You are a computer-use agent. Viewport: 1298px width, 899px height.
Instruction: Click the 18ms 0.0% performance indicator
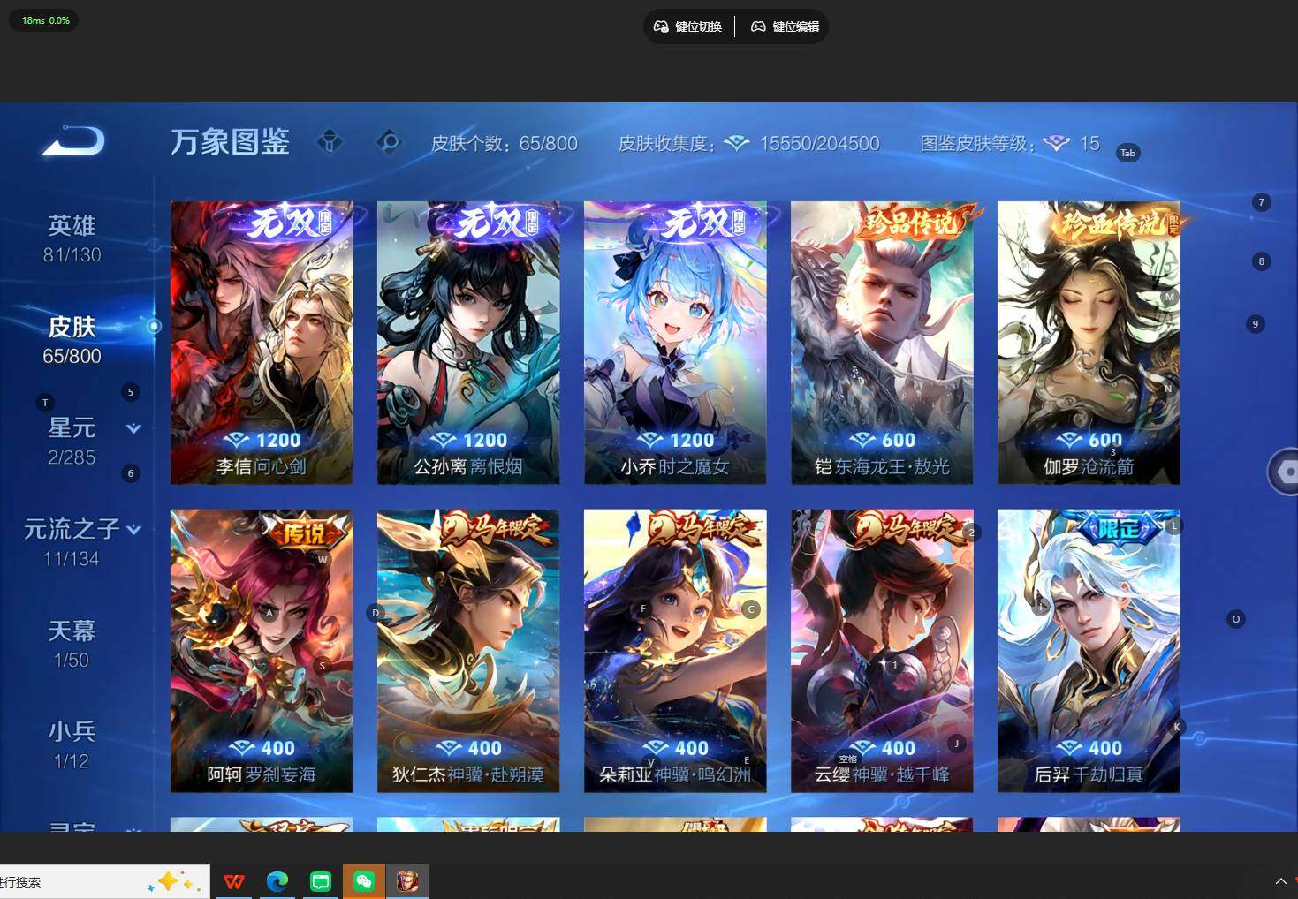click(x=45, y=20)
